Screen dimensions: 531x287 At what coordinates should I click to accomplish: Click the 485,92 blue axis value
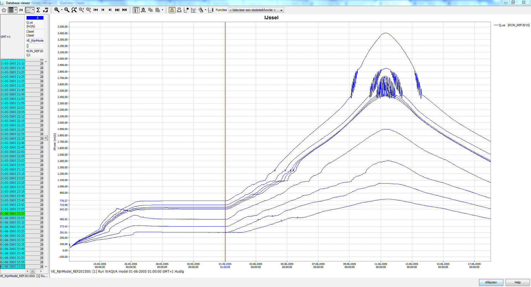[x=64, y=219]
